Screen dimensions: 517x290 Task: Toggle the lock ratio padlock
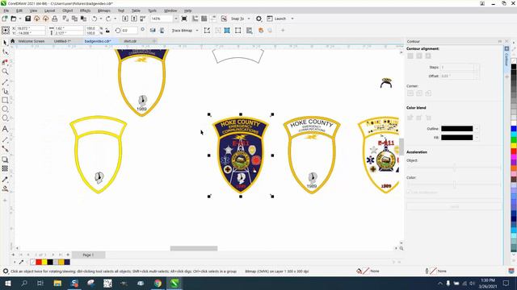coord(107,31)
